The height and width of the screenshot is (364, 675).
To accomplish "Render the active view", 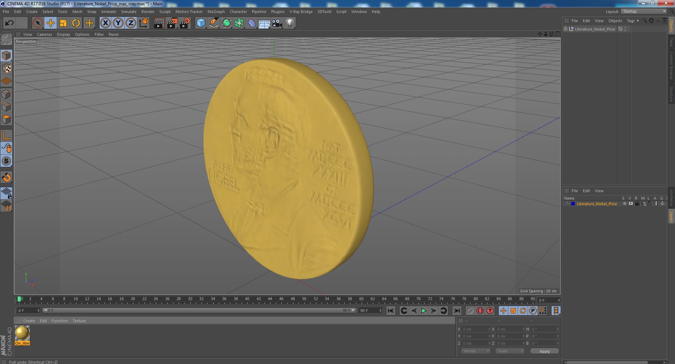I will 159,23.
